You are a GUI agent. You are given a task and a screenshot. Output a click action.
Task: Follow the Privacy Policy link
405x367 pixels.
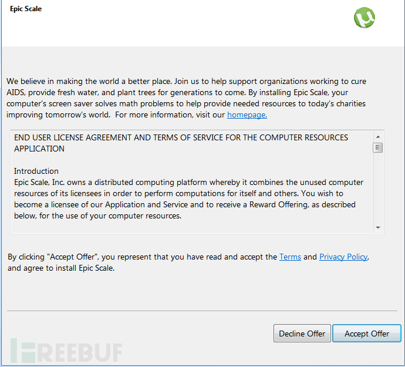click(343, 257)
